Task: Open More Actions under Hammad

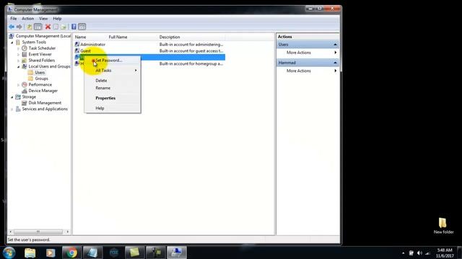Action: pyautogui.click(x=308, y=71)
